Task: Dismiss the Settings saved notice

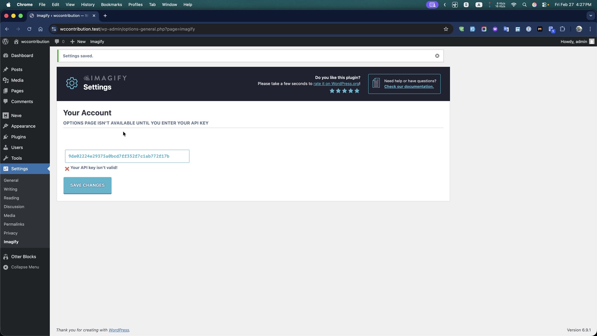Action: click(x=437, y=56)
